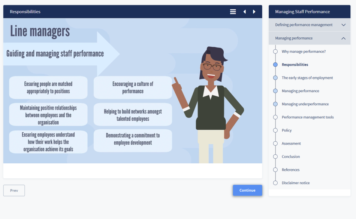Open the References page

point(290,170)
